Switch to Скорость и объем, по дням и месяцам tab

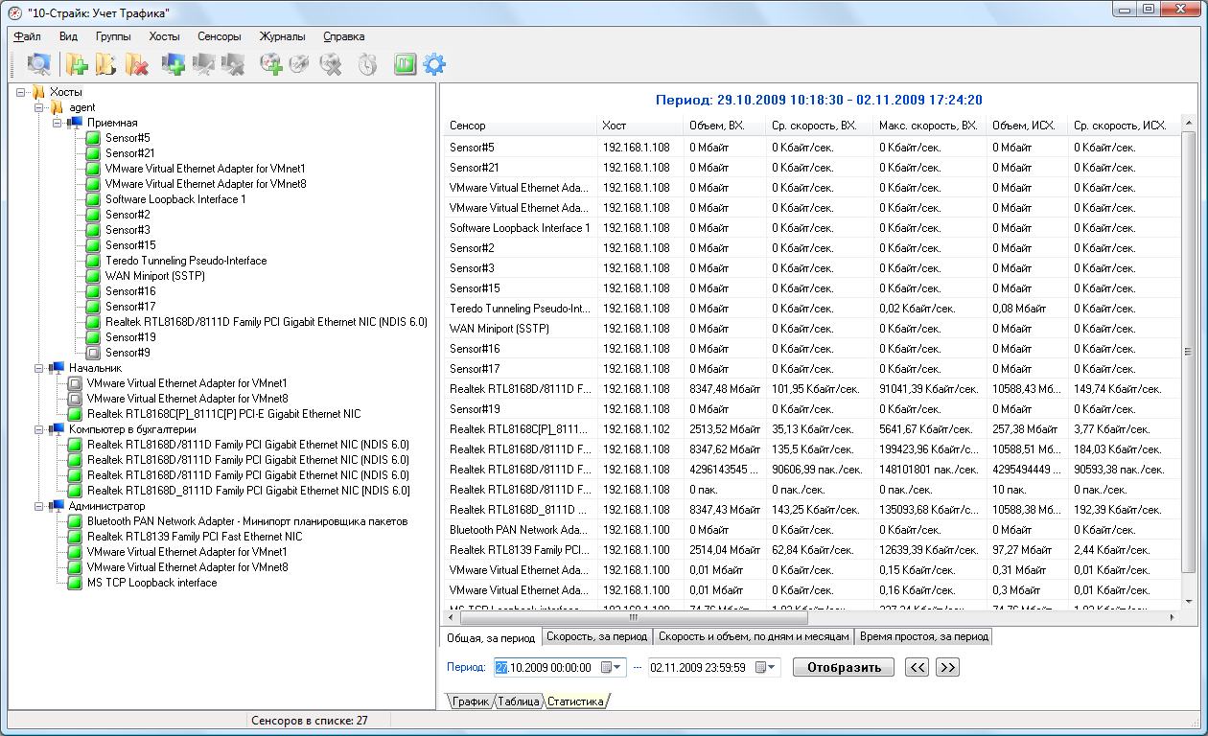click(x=754, y=637)
